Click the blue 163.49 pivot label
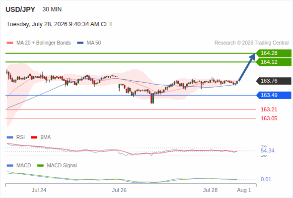 pos(274,95)
